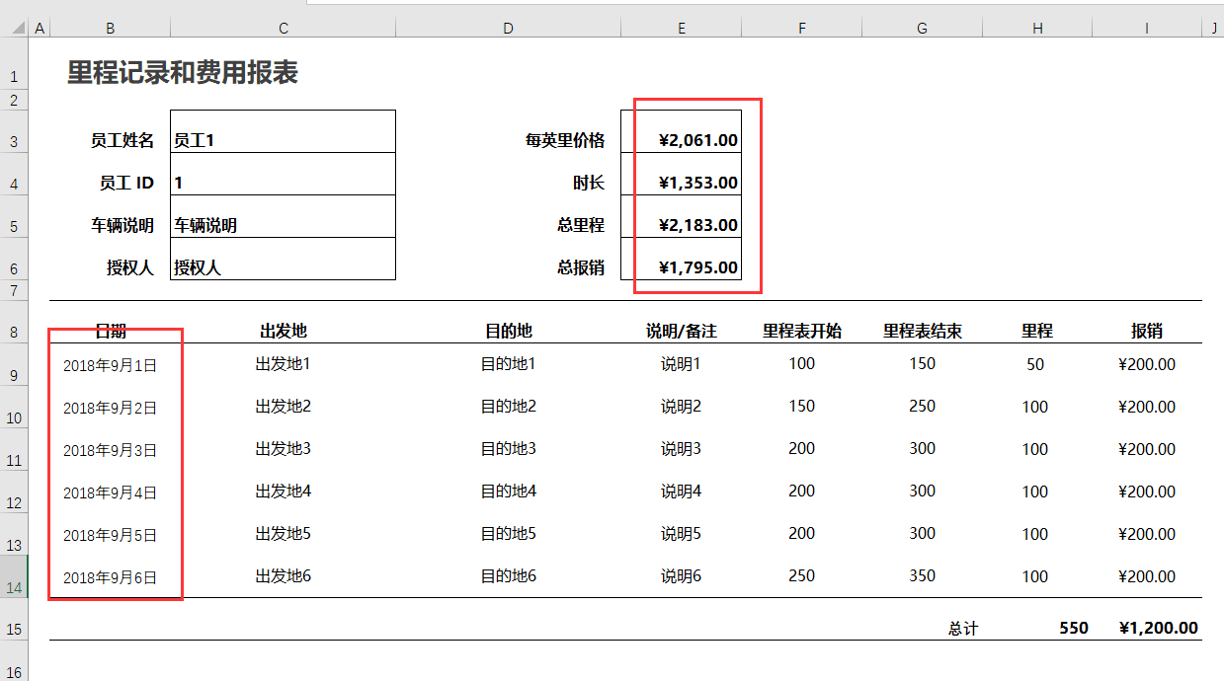Image resolution: width=1224 pixels, height=681 pixels.
Task: Select the ¥1,353.00 cell next to 时长
Action: click(681, 174)
